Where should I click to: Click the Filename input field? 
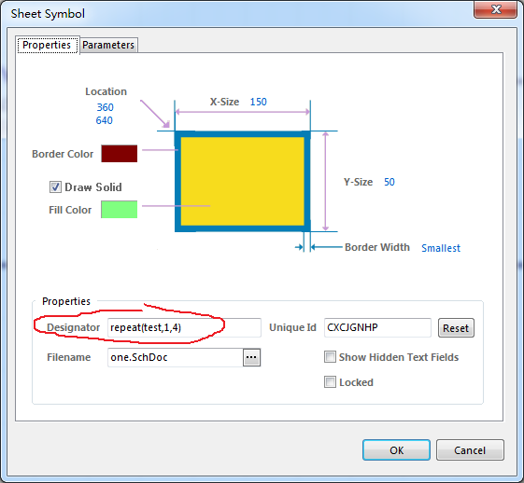(175, 357)
